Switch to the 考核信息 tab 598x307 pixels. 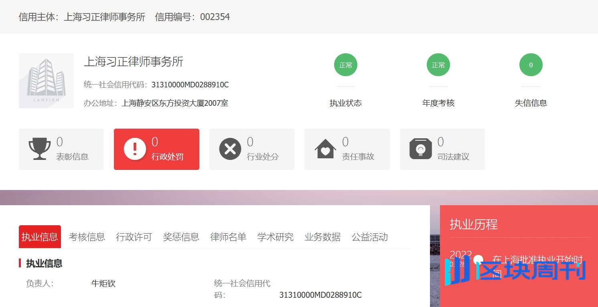87,237
